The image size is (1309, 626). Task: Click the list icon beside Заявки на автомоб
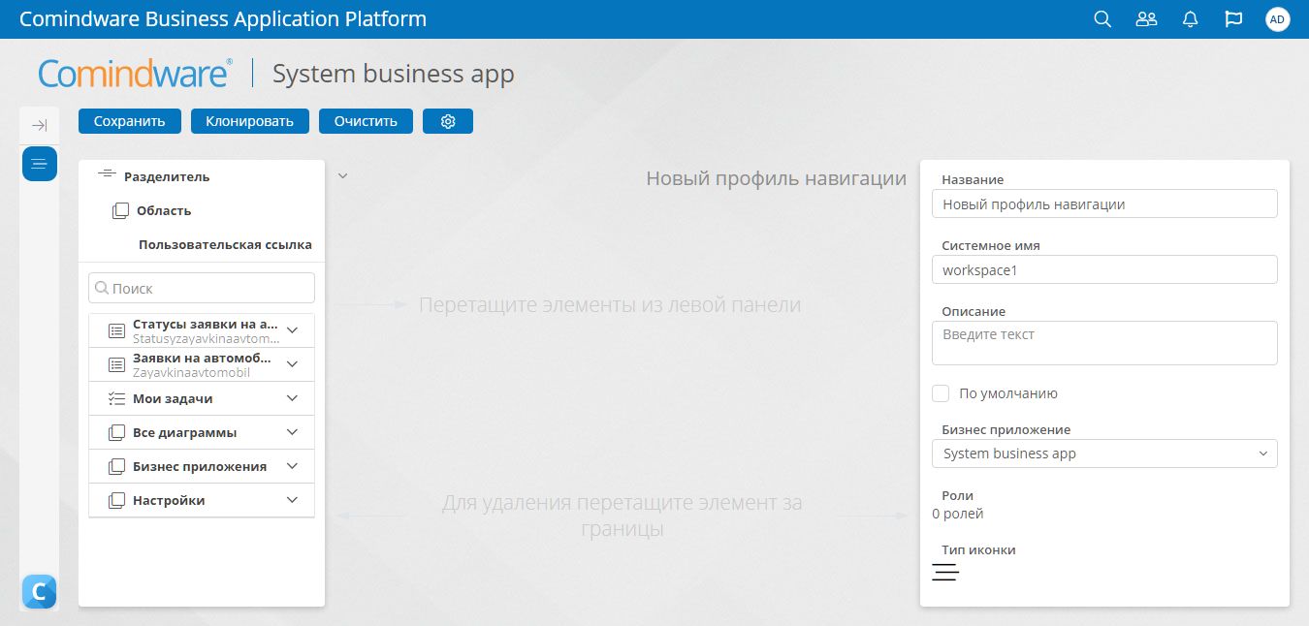point(116,364)
